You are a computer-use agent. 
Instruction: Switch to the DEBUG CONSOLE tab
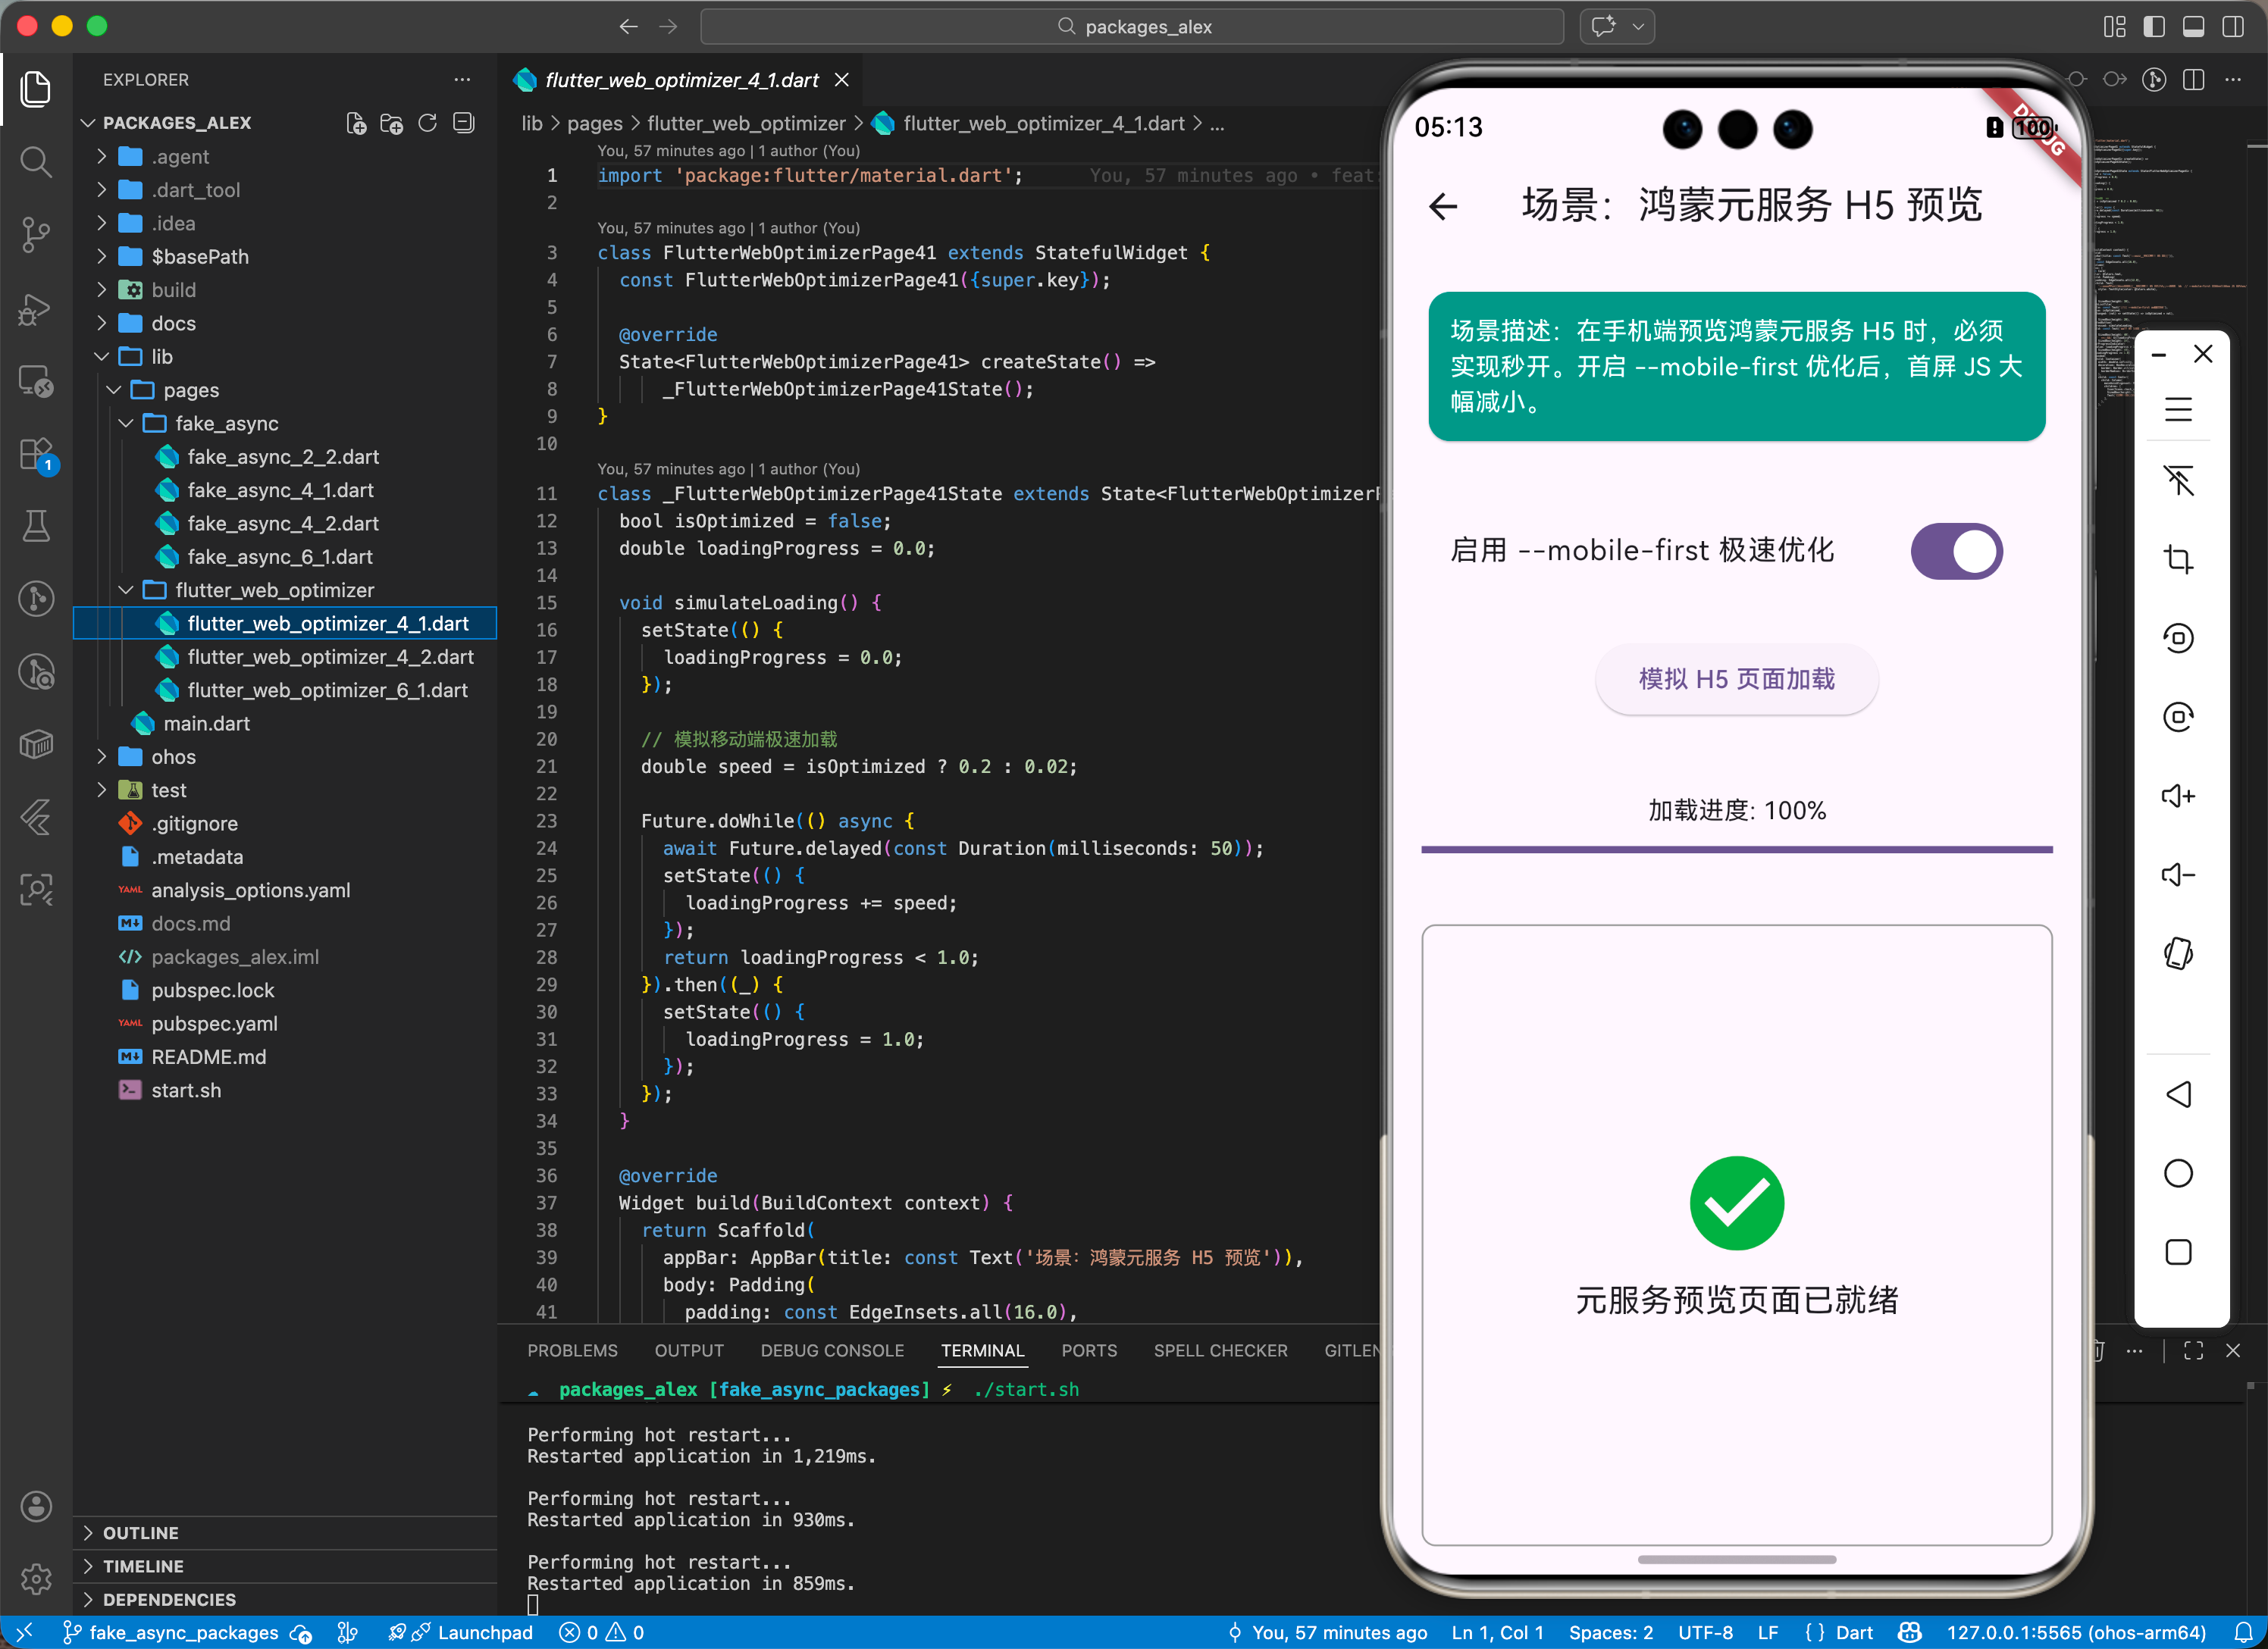pos(832,1350)
